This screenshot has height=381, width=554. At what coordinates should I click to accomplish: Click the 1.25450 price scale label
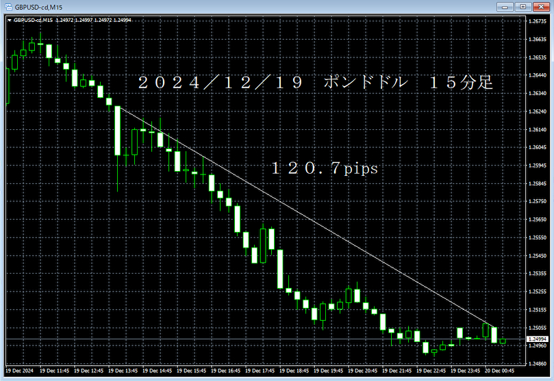click(538, 255)
